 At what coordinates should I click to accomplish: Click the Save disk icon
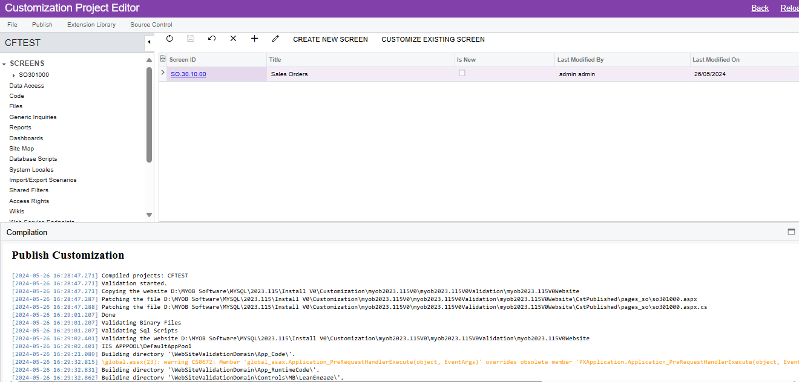[191, 39]
